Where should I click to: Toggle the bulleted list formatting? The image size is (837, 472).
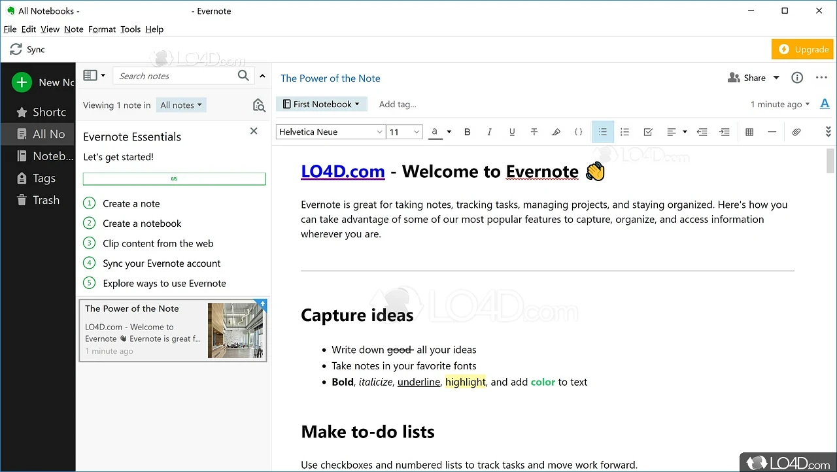pos(602,132)
